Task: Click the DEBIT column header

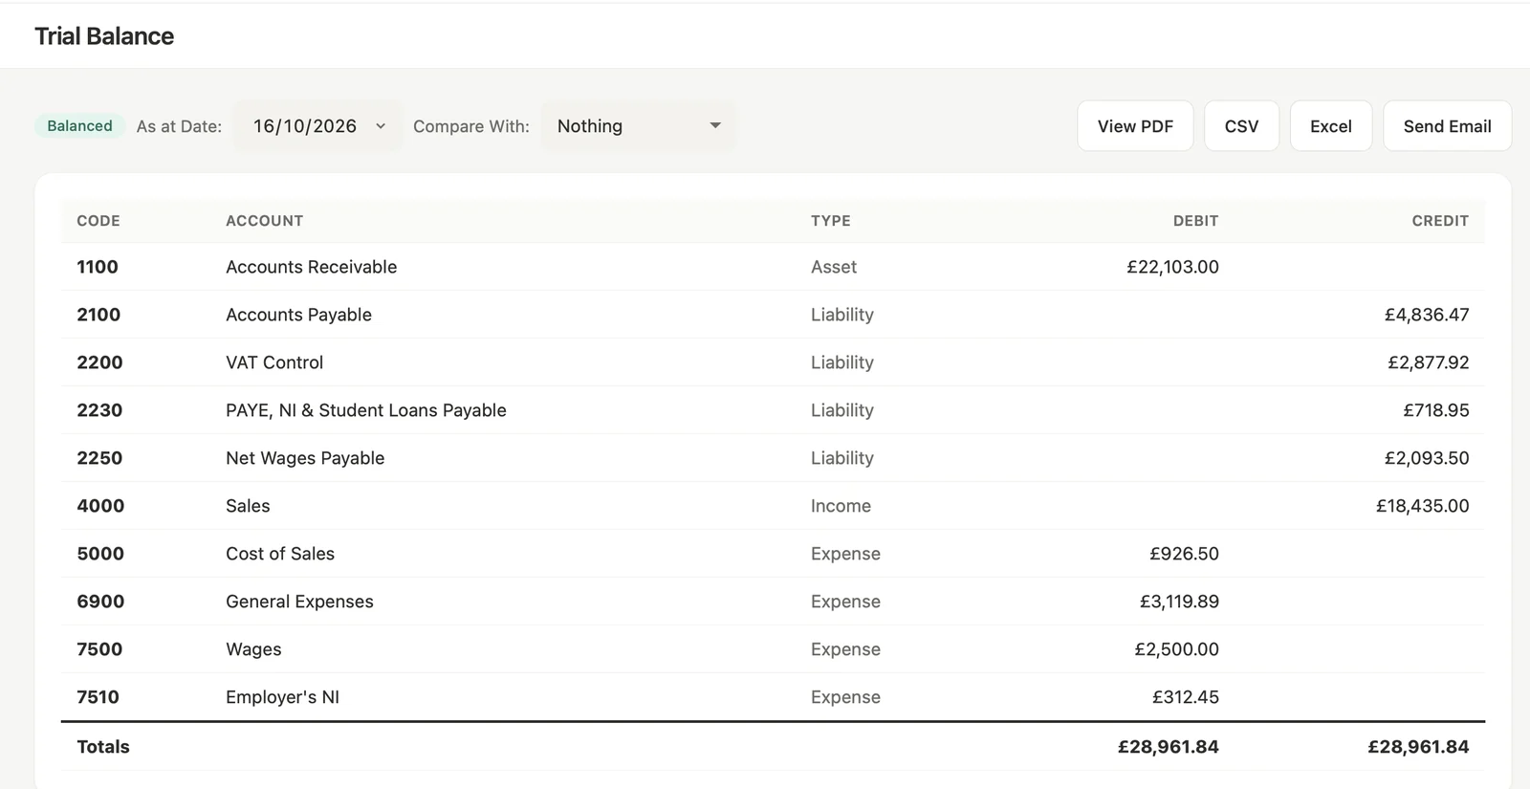Action: pos(1195,221)
